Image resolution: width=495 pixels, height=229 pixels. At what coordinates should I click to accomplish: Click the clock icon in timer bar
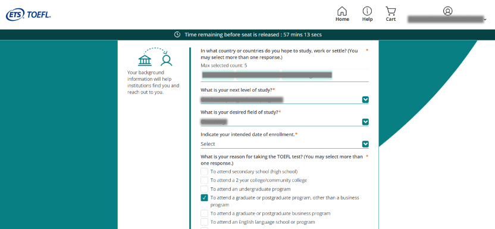(177, 34)
